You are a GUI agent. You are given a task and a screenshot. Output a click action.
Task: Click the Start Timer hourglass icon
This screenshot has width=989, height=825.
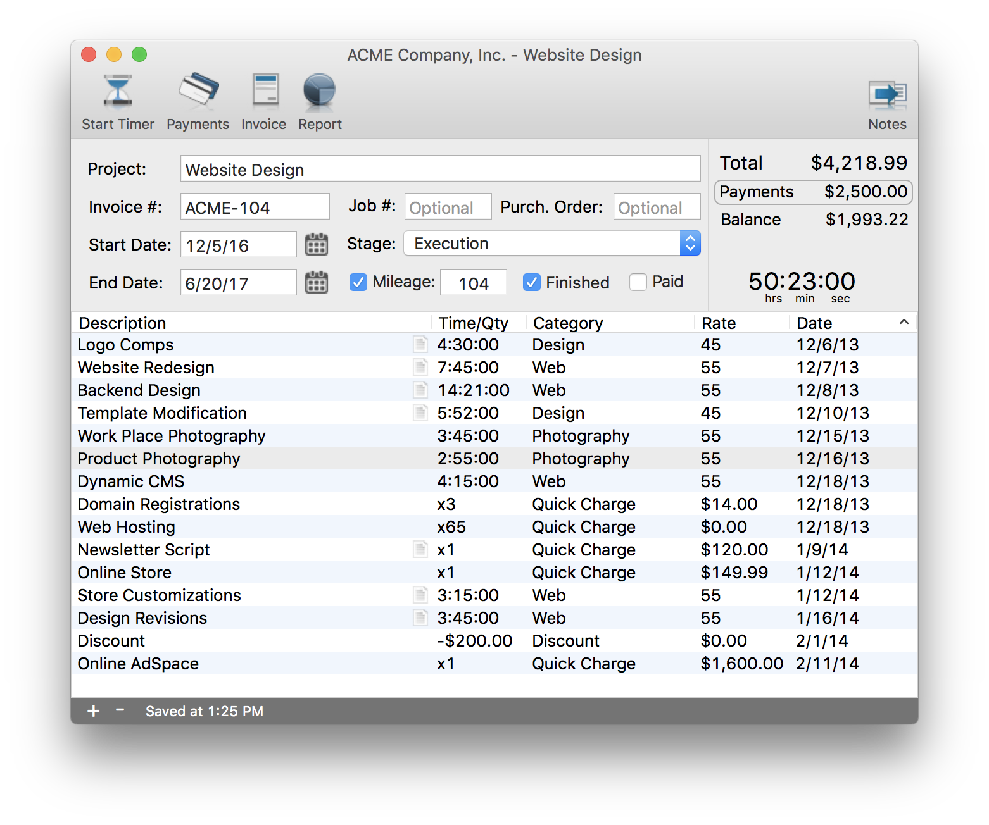[x=118, y=90]
